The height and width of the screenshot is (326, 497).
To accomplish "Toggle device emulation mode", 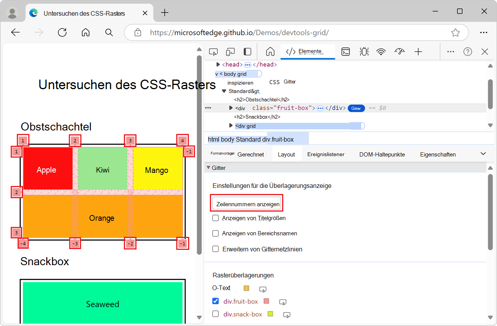I will [230, 52].
